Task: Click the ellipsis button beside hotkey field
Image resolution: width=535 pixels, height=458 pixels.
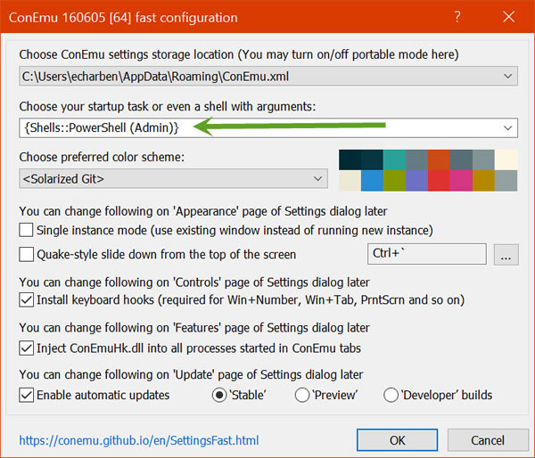Action: 506,255
